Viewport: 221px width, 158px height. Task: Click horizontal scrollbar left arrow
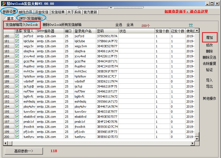click(6, 143)
